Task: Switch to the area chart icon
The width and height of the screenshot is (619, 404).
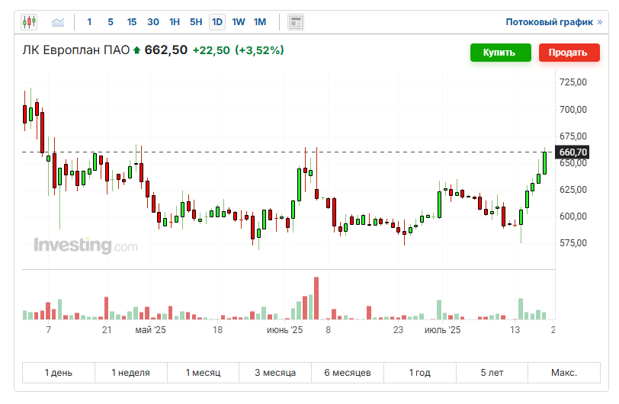Action: click(58, 21)
